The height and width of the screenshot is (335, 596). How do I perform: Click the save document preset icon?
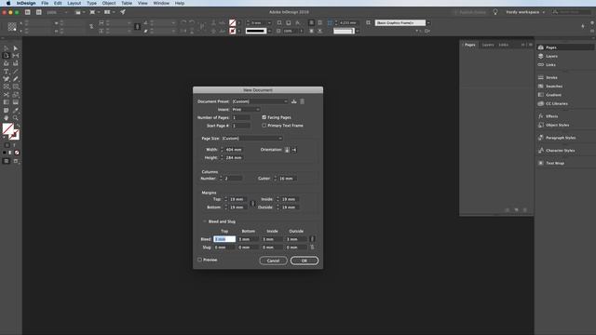pos(294,101)
